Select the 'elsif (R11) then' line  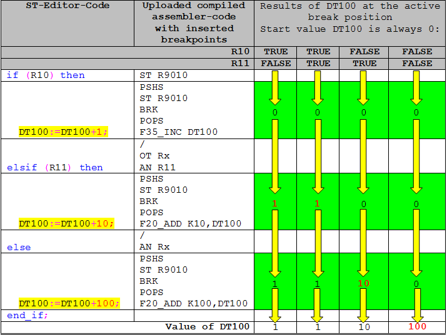55,167
